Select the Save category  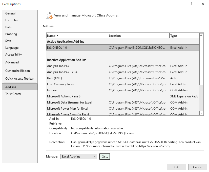click(20, 41)
